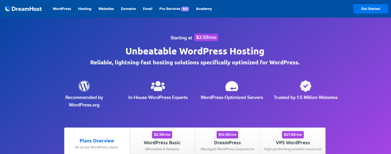Click the lightning-fast hosting solutions subheading

(195, 63)
